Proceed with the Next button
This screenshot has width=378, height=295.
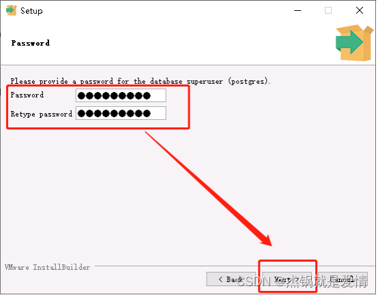(x=287, y=279)
